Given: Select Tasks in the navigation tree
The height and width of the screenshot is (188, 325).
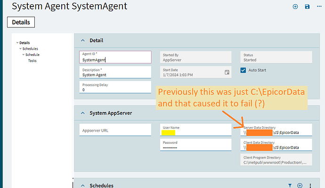Looking at the screenshot, I should [x=32, y=61].
